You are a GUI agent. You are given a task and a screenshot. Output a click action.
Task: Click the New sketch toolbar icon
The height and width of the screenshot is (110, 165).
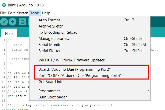coord(23,22)
